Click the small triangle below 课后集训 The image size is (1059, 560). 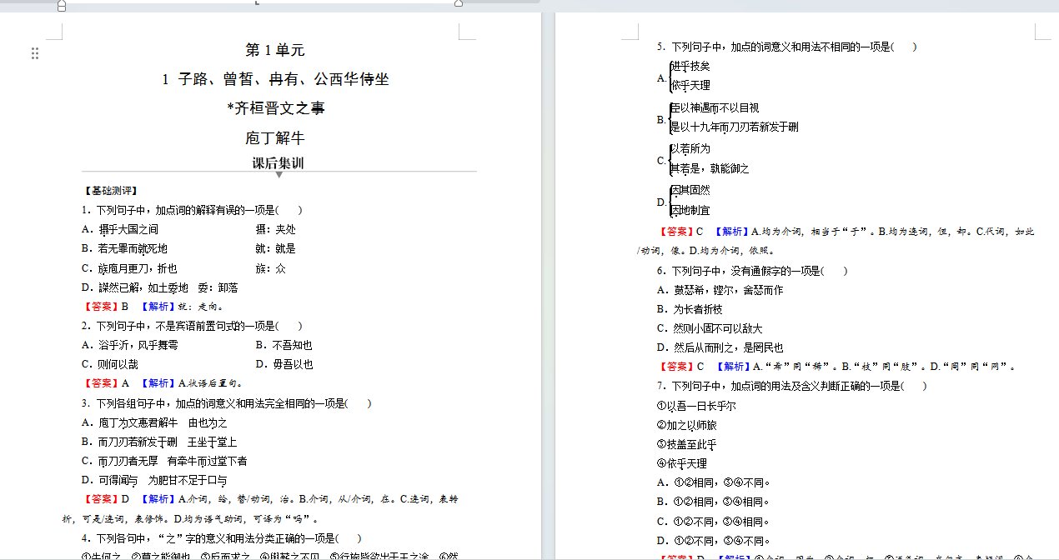pyautogui.click(x=279, y=175)
